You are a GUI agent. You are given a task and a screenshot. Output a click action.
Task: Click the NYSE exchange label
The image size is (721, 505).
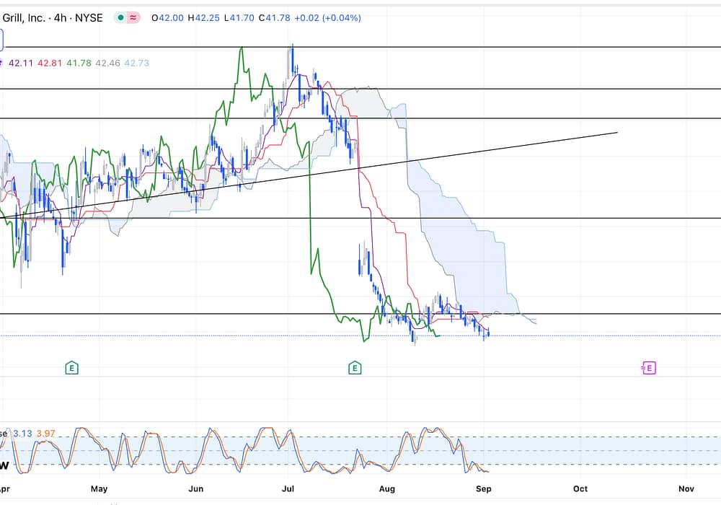pos(90,17)
